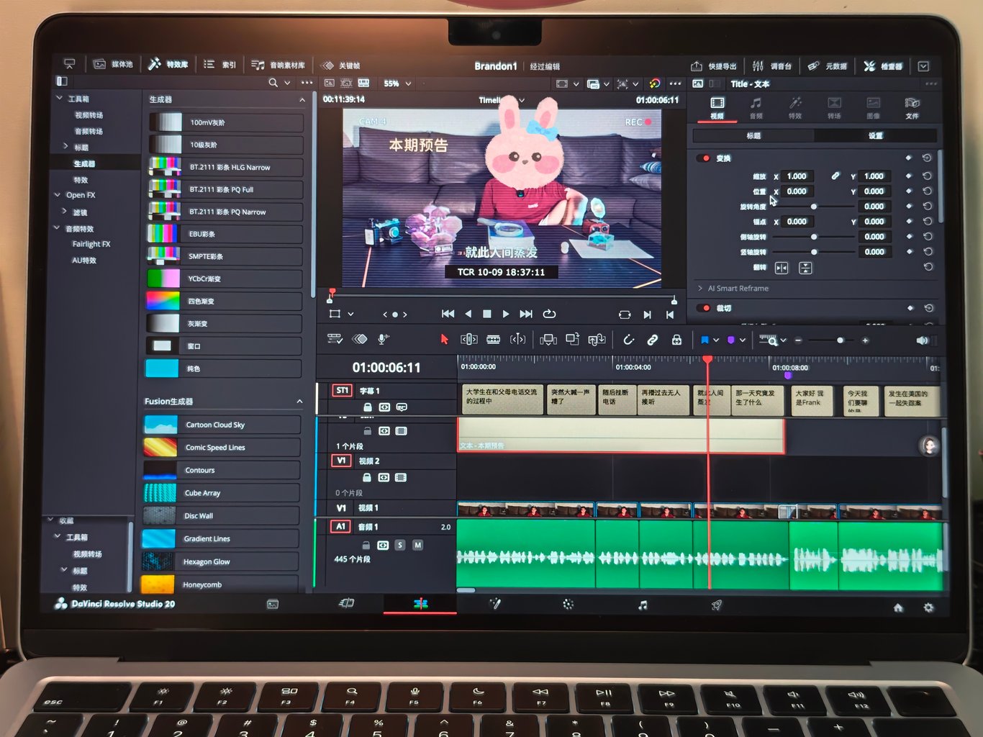983x737 pixels.
Task: Play the timeline in reverse
Action: [x=468, y=314]
